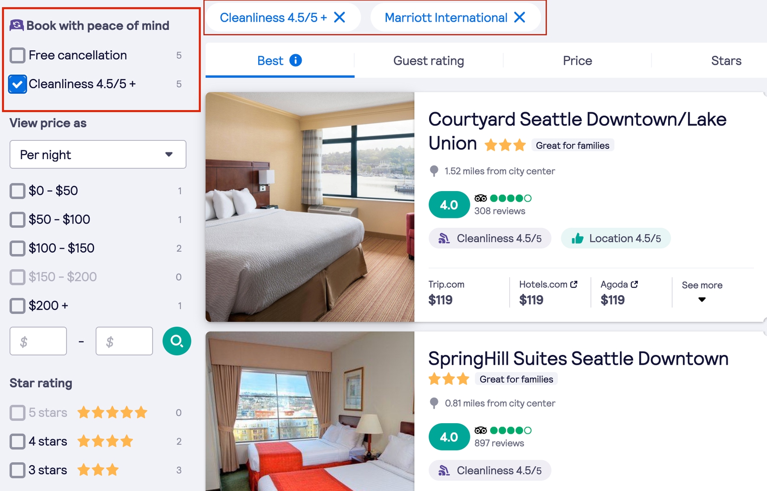Screen dimensions: 767x491
Task: Open the Per night price dropdown
Action: (98, 154)
